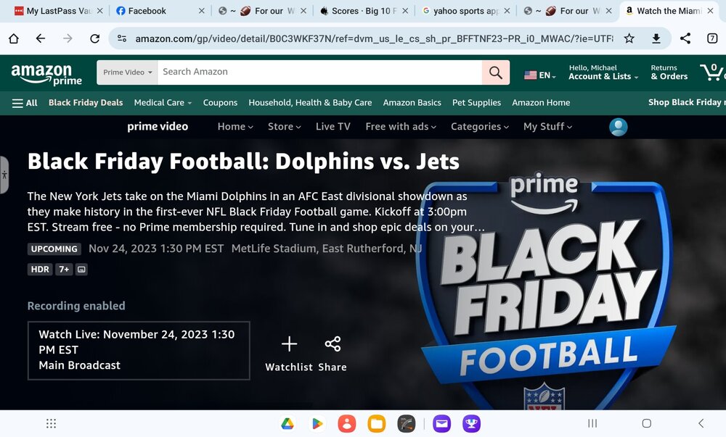Open the EN language selector
The height and width of the screenshot is (437, 726).
539,75
